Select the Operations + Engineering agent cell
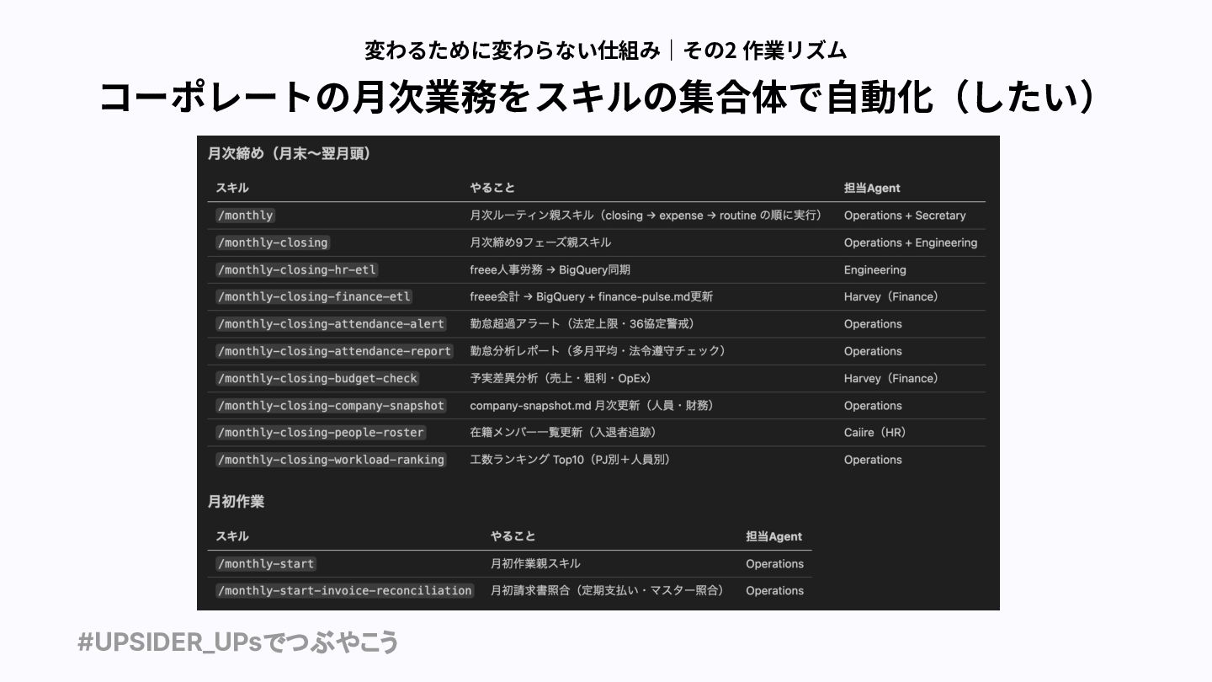The image size is (1212, 682). (x=911, y=242)
